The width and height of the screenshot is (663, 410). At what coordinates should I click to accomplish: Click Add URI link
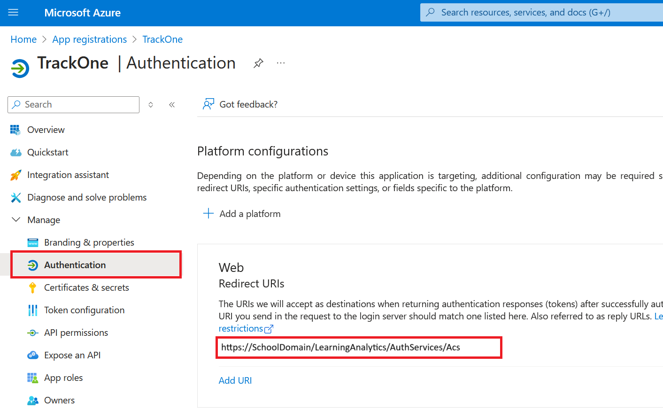(235, 380)
